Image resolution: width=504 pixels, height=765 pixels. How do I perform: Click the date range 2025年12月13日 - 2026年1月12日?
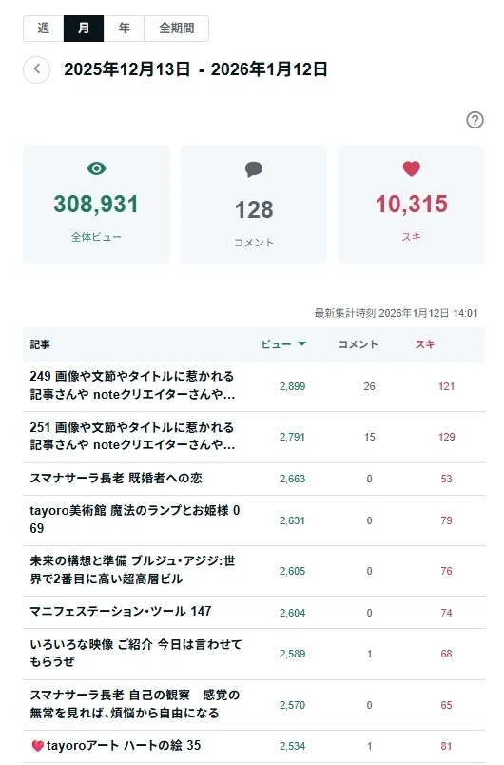pos(196,69)
